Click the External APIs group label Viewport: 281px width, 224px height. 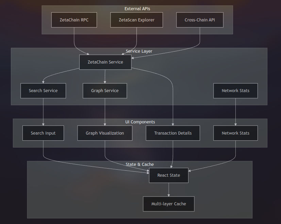137,9
